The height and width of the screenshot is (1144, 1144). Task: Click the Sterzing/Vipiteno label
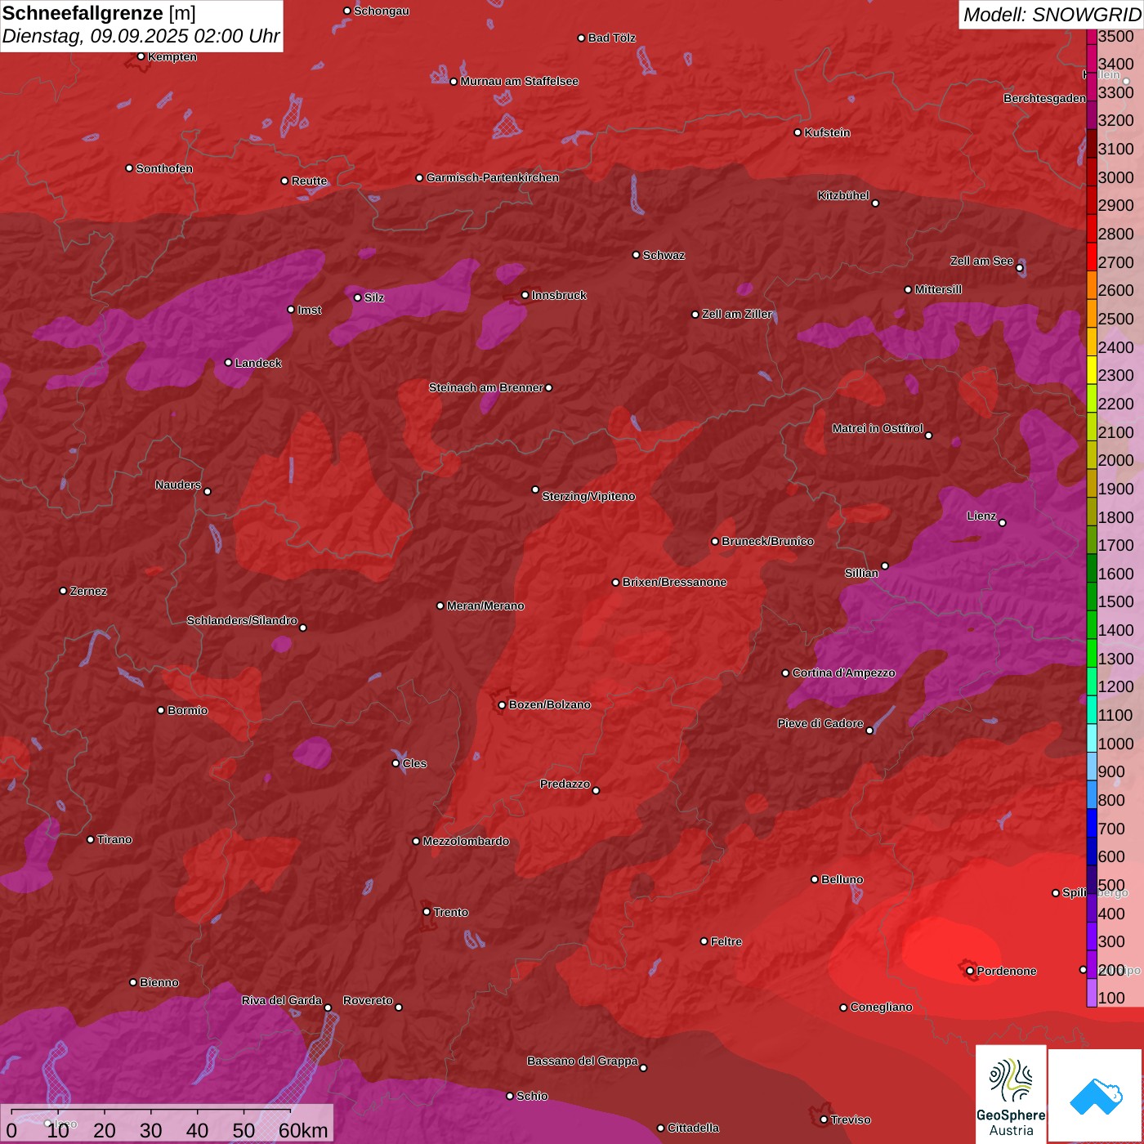coord(588,496)
